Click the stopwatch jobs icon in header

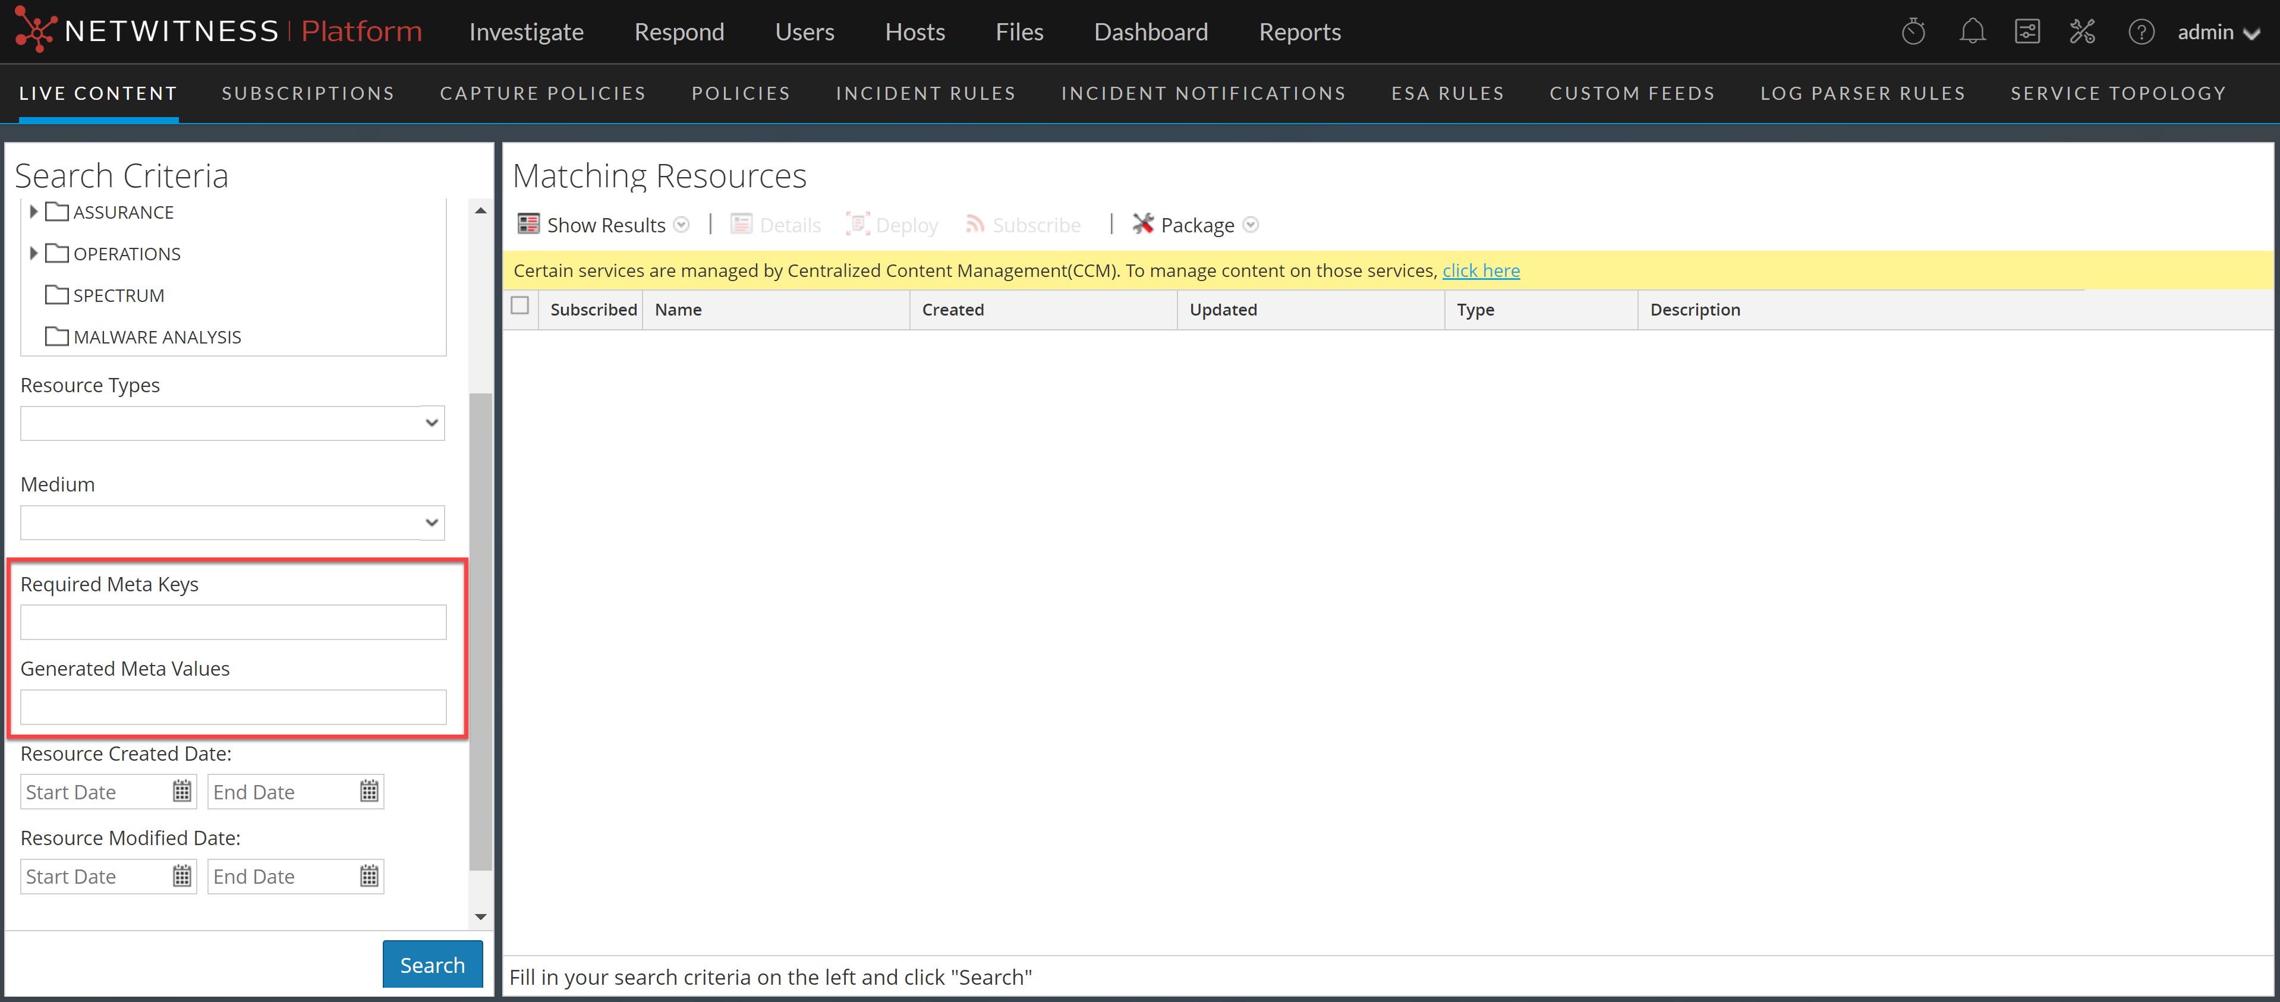click(x=1913, y=32)
